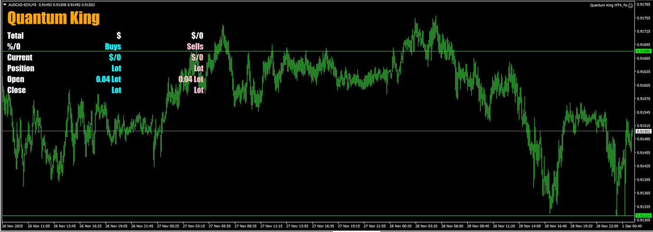Click the cyan Buys column header
653x232 pixels.
tap(113, 46)
